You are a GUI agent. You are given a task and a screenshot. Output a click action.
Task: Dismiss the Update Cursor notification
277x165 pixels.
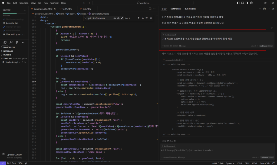(3, 154)
